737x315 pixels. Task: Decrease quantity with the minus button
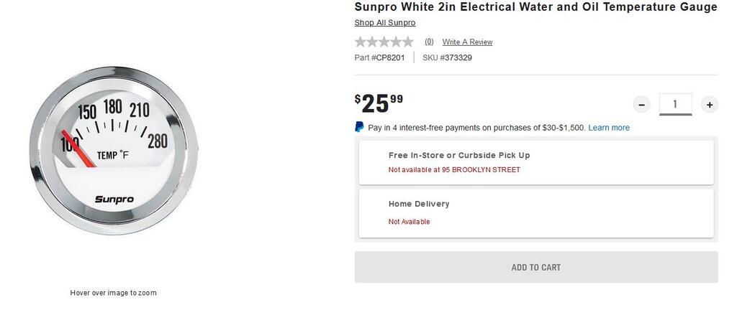641,105
